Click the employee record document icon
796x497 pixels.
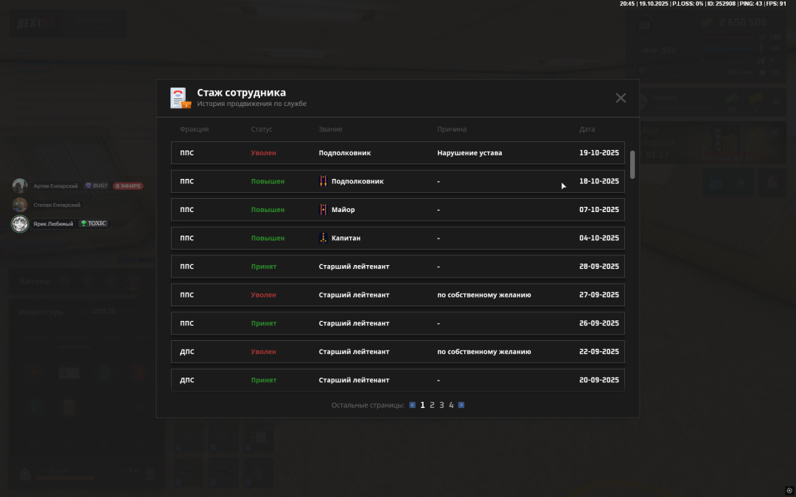pyautogui.click(x=180, y=98)
